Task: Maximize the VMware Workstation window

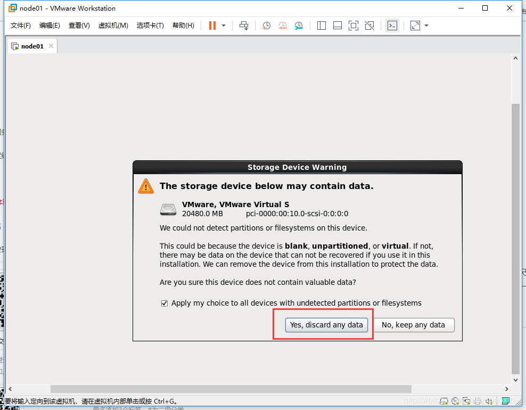Action: pyautogui.click(x=485, y=8)
